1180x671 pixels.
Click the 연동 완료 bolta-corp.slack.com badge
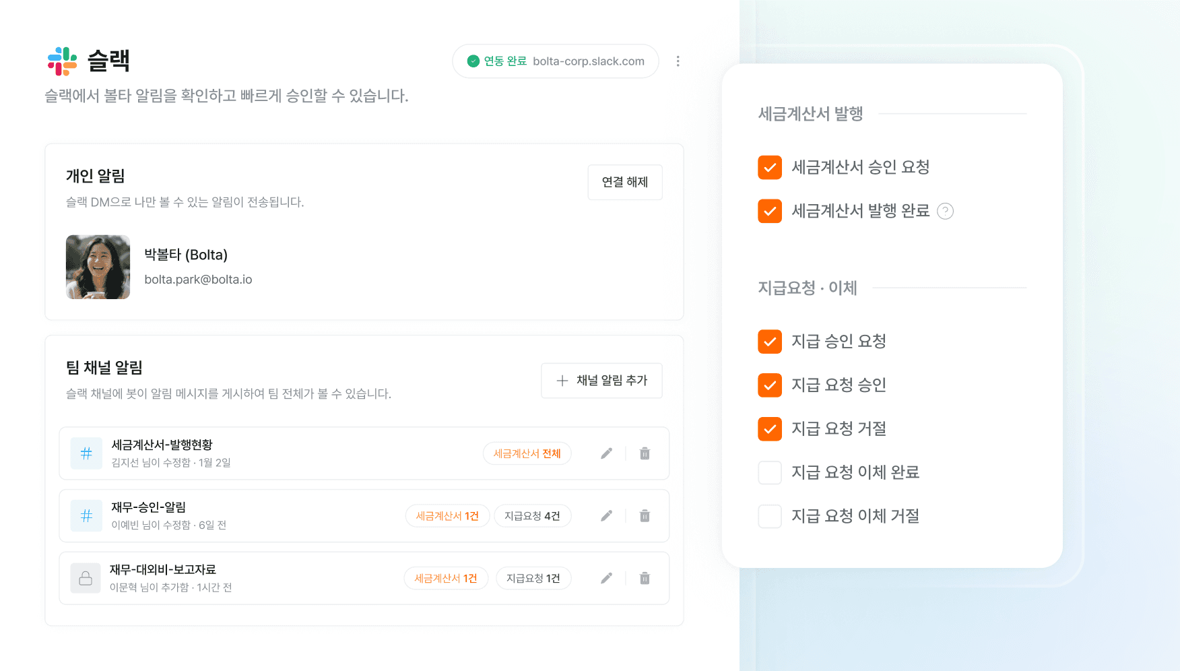(556, 61)
